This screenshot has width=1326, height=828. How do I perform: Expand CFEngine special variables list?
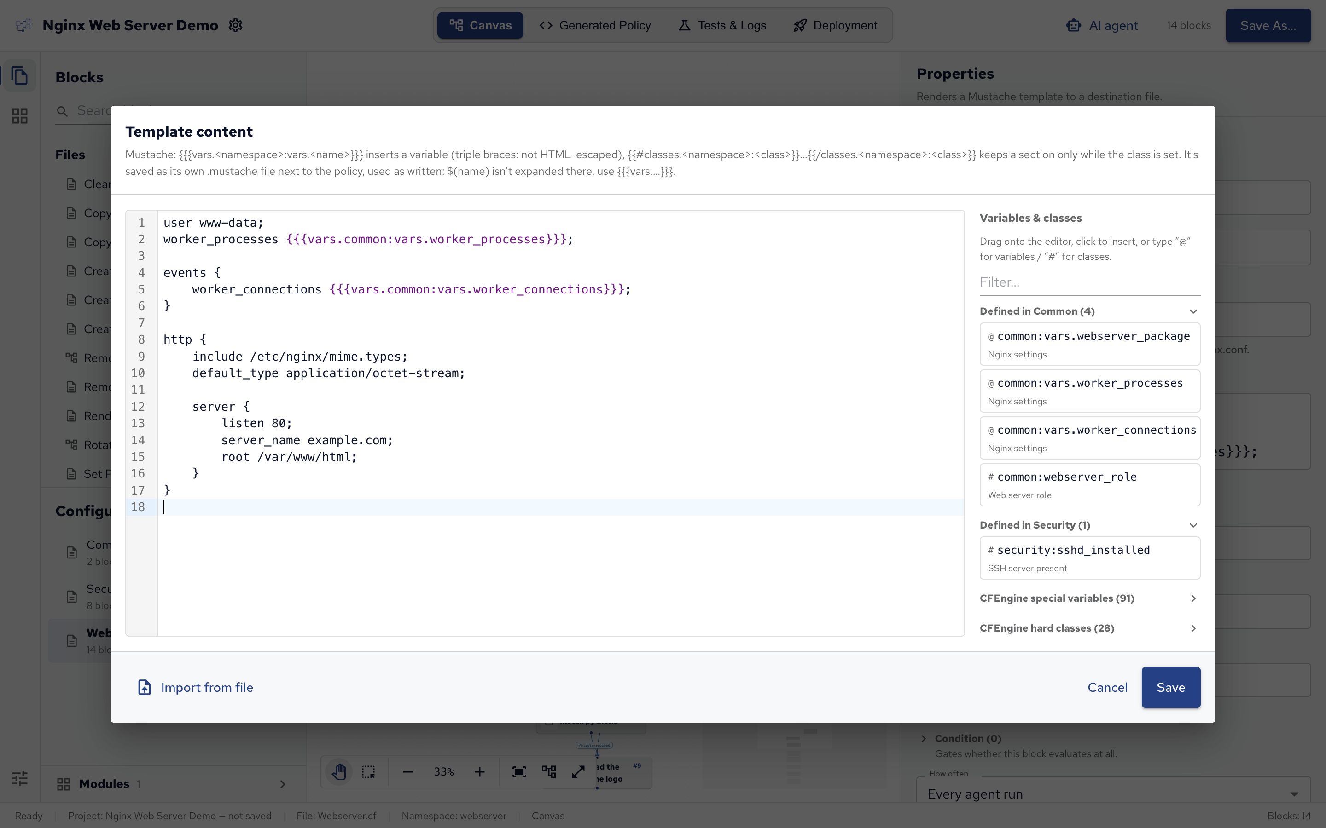(1089, 598)
